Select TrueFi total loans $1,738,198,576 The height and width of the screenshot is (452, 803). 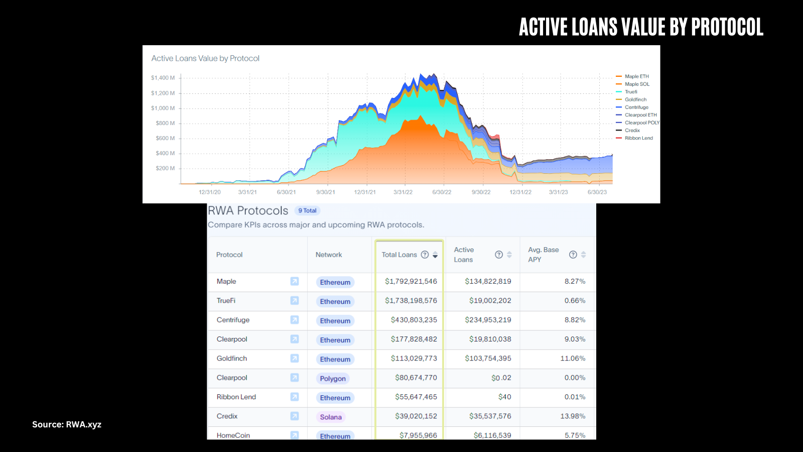click(411, 300)
